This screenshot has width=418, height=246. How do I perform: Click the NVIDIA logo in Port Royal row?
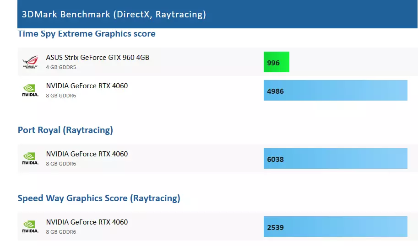click(x=30, y=159)
